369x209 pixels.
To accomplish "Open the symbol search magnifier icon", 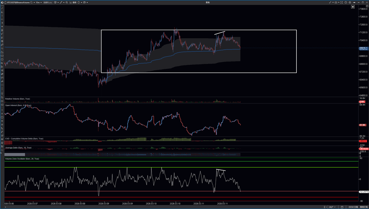I will coord(31,2).
